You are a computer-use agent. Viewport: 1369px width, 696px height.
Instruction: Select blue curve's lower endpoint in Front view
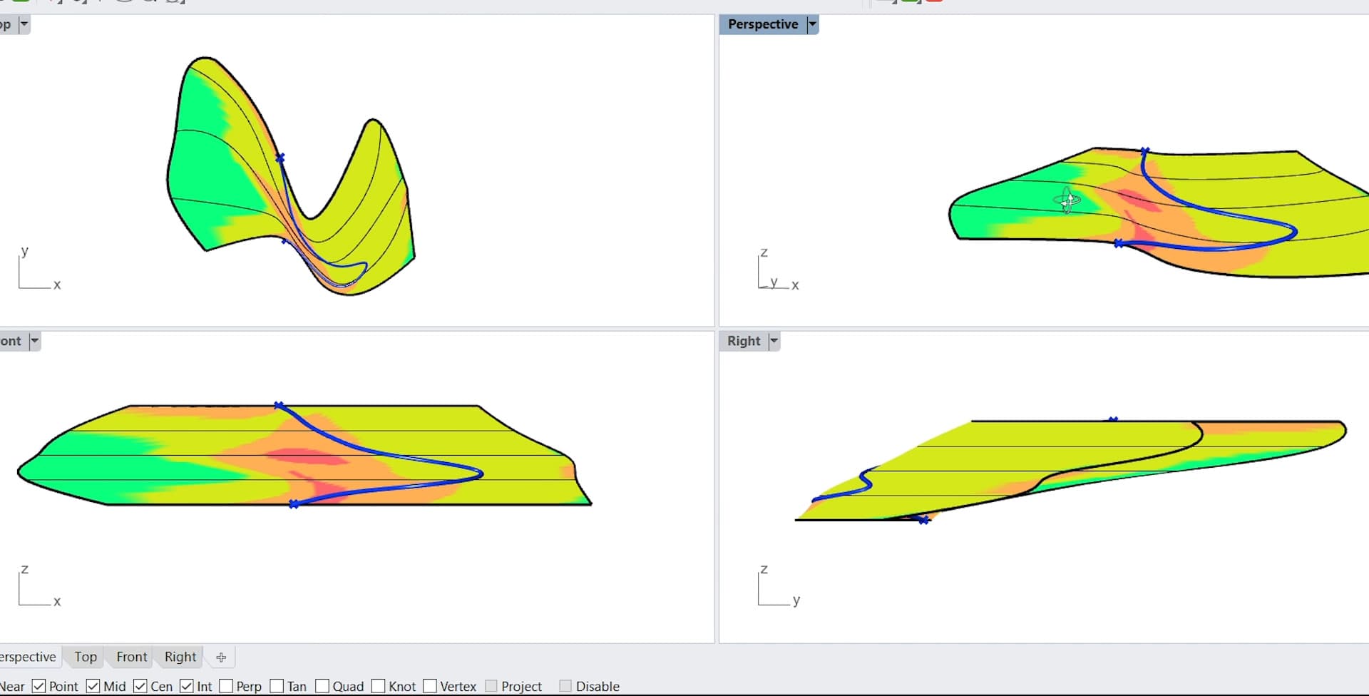[294, 504]
